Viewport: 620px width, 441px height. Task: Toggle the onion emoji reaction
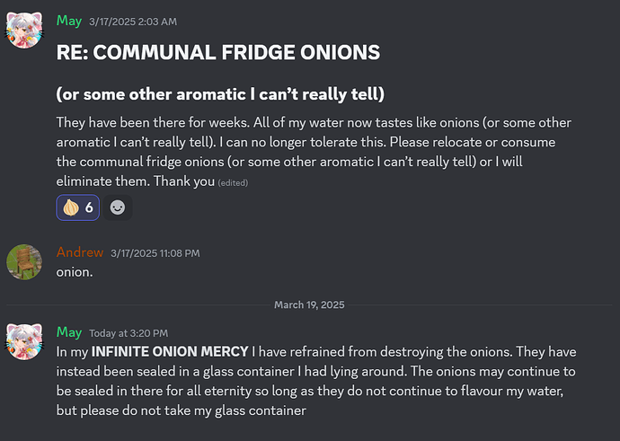pos(78,207)
